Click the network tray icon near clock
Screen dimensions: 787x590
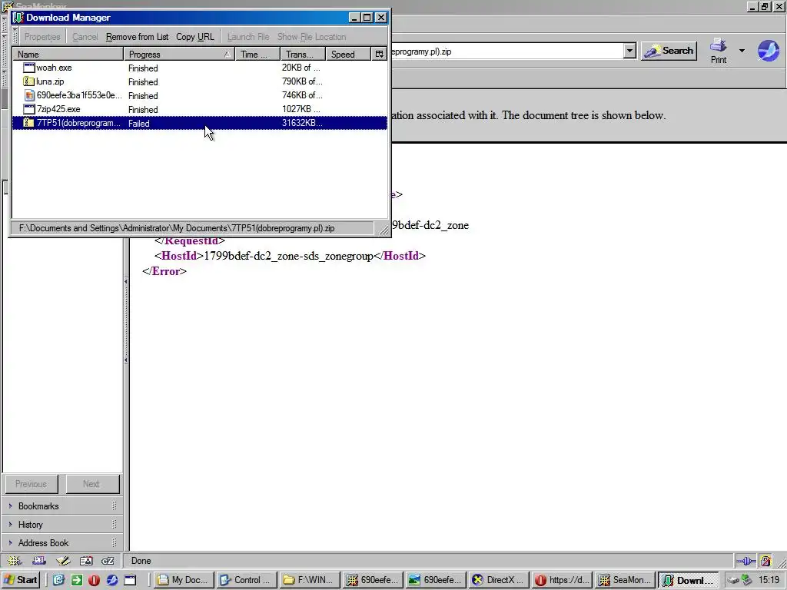[x=747, y=580]
